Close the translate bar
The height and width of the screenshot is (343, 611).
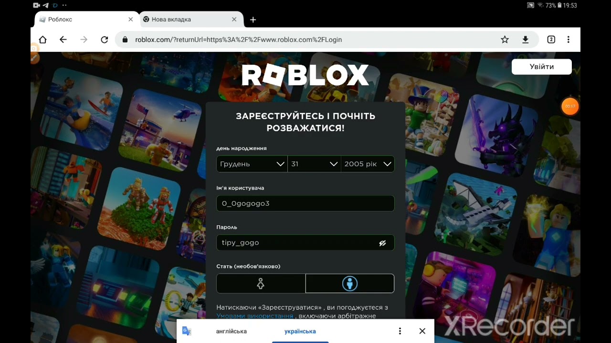(x=422, y=331)
